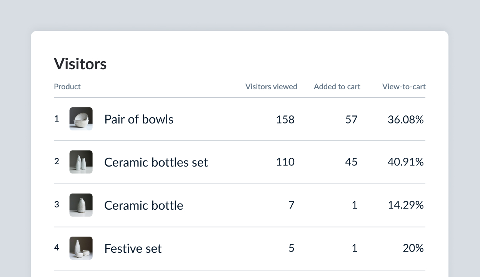Screen dimensions: 480x277
Task: Sort by View-to-cart column header
Action: point(404,87)
